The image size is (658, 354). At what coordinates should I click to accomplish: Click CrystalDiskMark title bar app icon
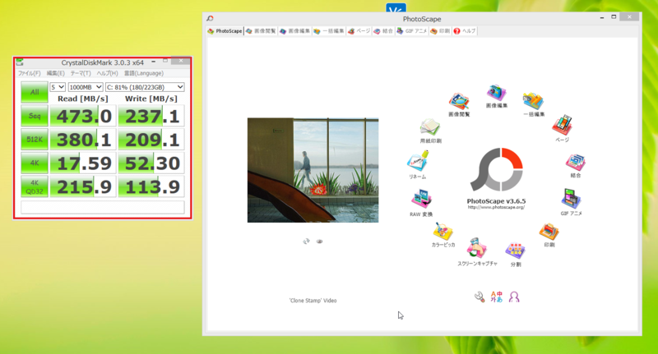pyautogui.click(x=20, y=62)
